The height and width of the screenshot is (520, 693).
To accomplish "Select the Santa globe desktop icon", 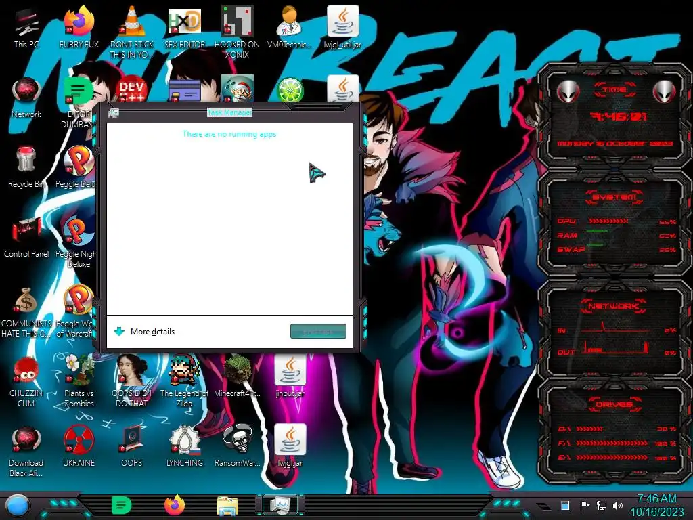I will coord(238,89).
